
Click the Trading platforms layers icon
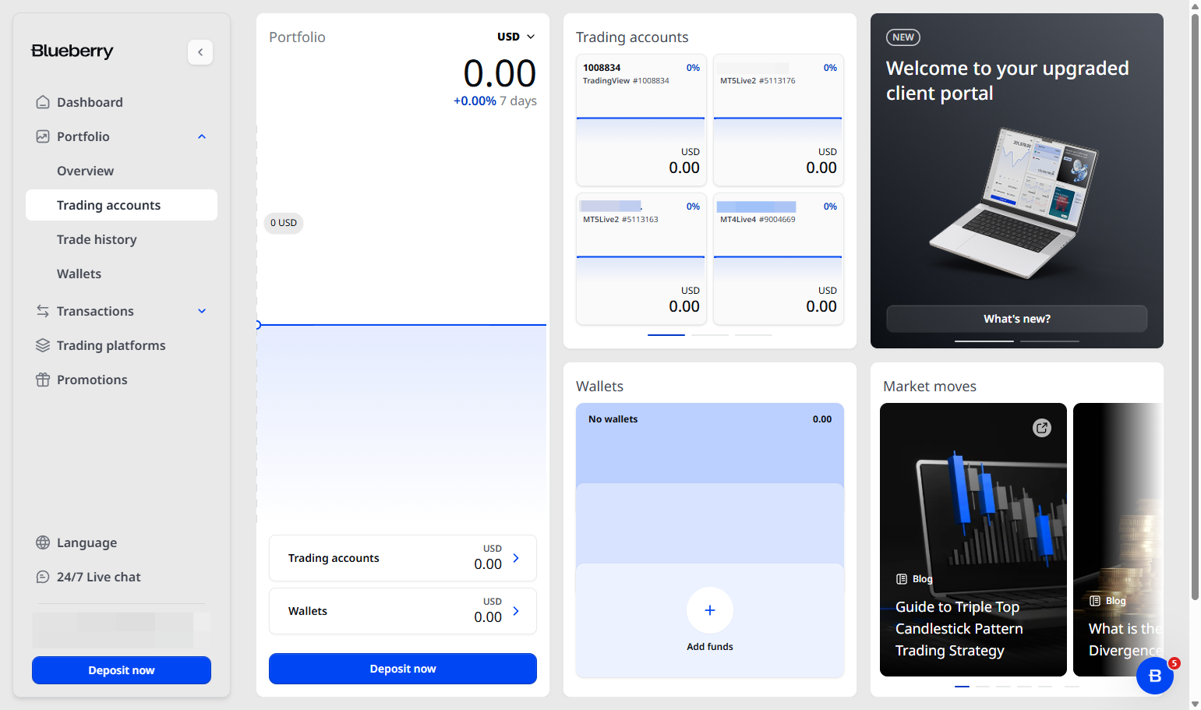click(43, 345)
